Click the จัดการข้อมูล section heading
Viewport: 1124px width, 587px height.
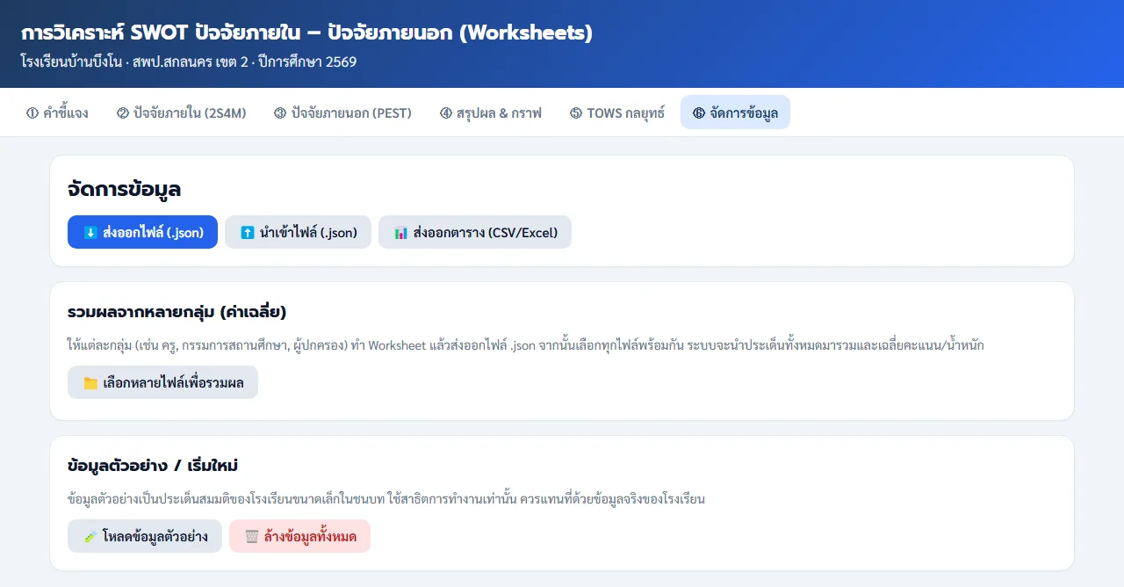(x=124, y=189)
